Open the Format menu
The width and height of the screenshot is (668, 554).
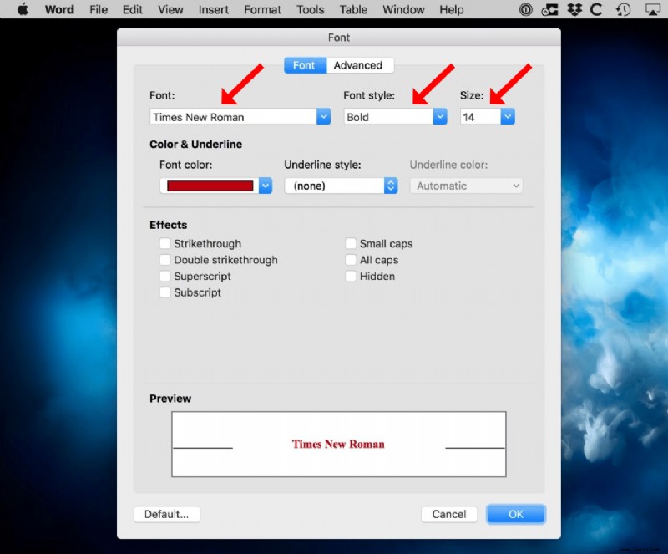pos(262,9)
